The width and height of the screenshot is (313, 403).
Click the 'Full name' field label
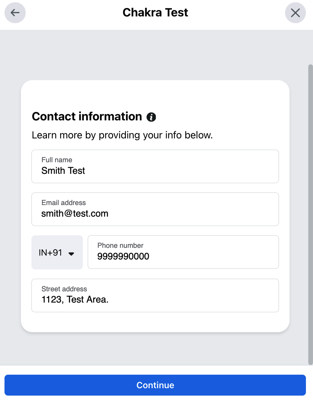[57, 160]
